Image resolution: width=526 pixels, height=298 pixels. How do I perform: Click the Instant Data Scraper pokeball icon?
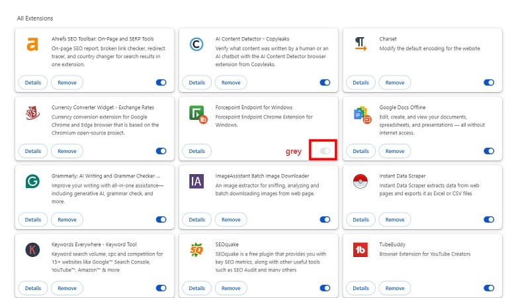(361, 181)
